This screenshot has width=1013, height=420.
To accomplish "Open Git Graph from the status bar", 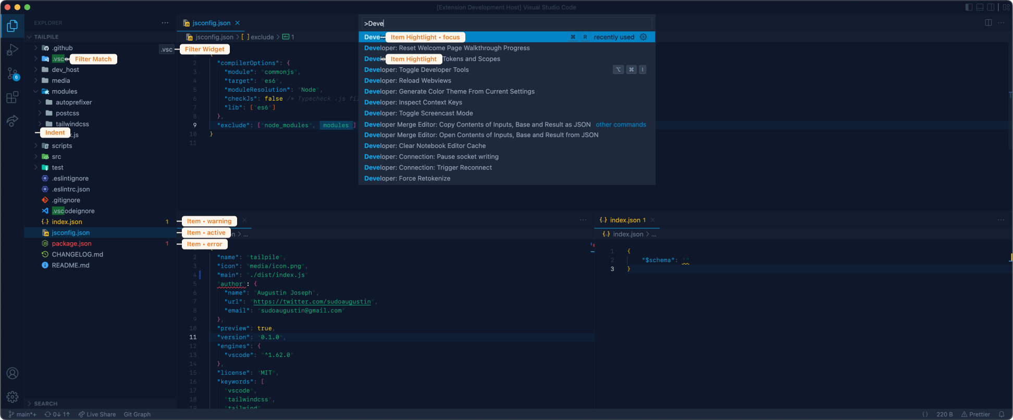I will coord(137,414).
